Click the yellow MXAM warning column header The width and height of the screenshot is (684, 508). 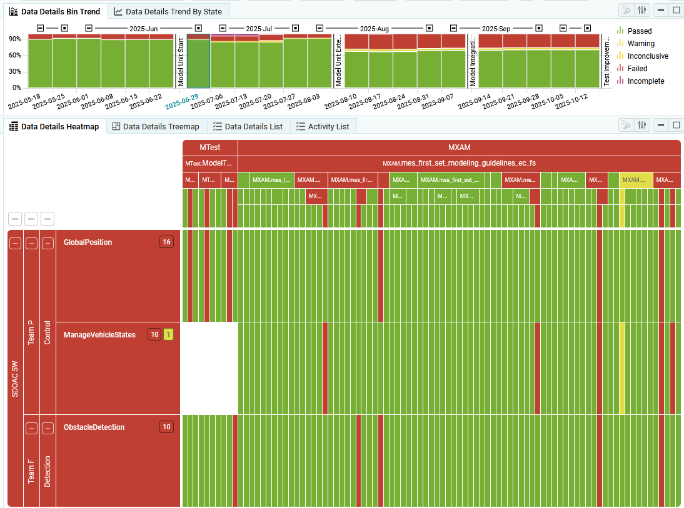coord(636,180)
